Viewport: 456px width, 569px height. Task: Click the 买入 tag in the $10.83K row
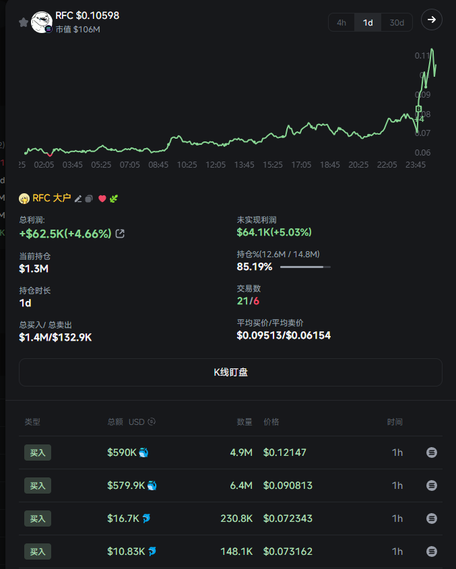(38, 551)
